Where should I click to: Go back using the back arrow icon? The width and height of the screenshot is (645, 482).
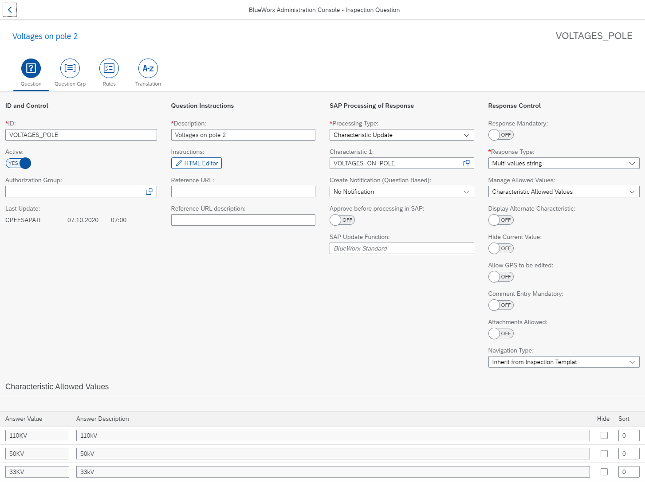[10, 10]
